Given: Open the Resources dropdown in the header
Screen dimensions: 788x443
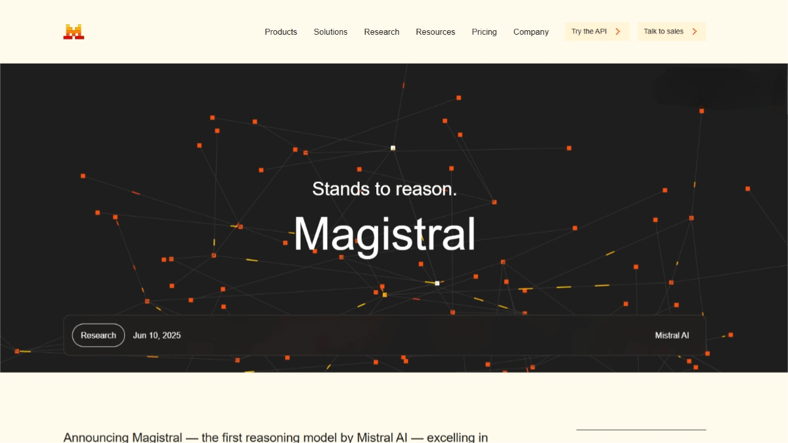Looking at the screenshot, I should point(435,32).
